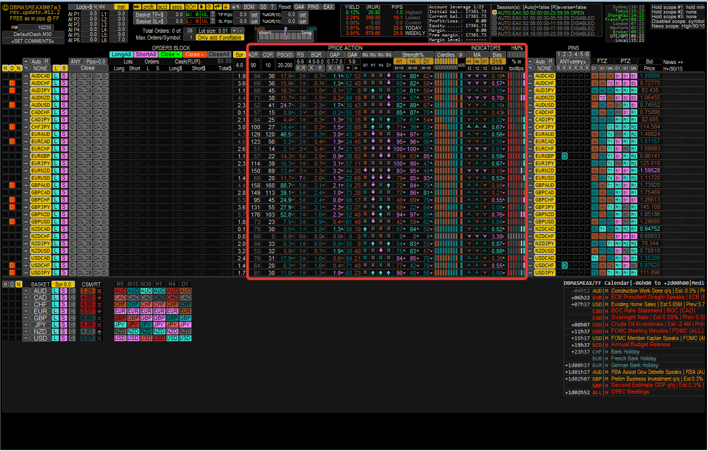Toggle the H4 button under Strength%
This screenshot has width=708, height=451.
(x=413, y=61)
